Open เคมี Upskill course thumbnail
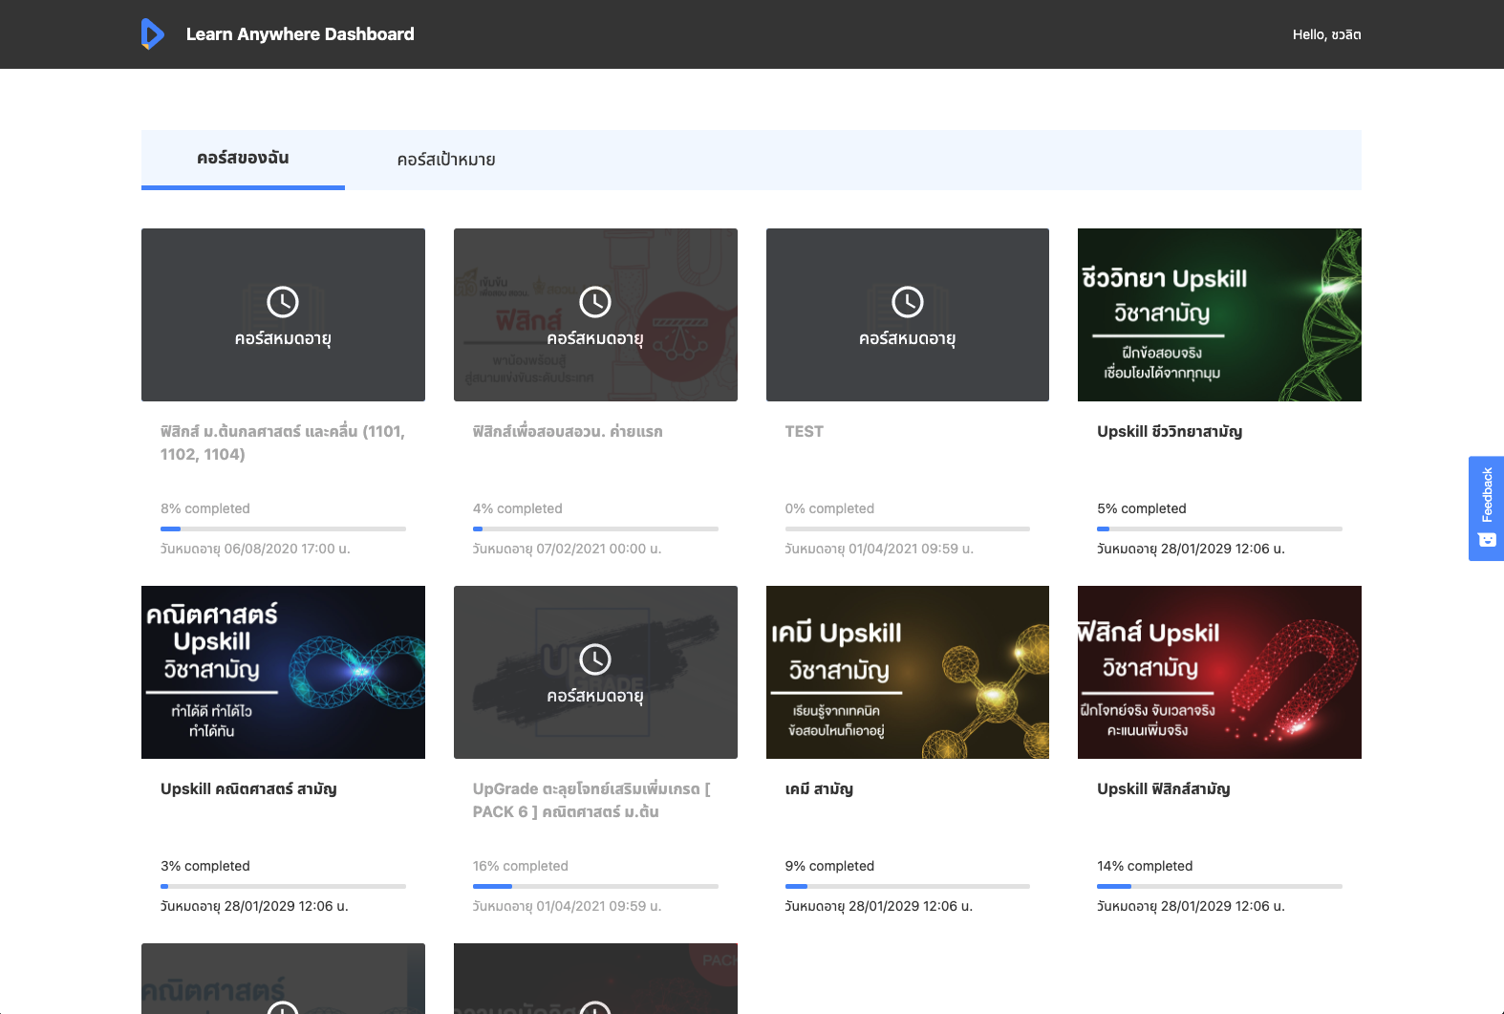The height and width of the screenshot is (1014, 1504). point(907,672)
